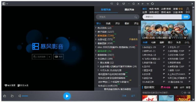Click the open folder icon beside toolbox
This screenshot has height=102, width=196.
[12, 96]
